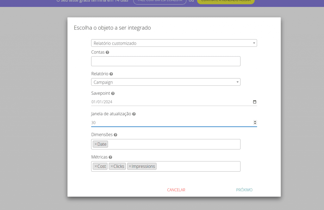Remove the Date dimension tag

coord(96,144)
